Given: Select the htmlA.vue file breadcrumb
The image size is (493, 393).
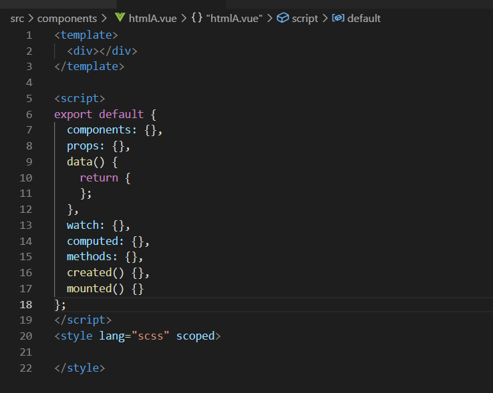Looking at the screenshot, I should (152, 19).
